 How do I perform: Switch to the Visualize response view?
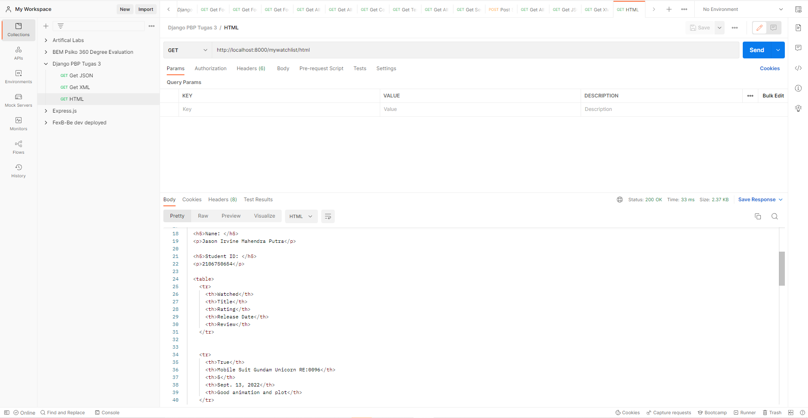pos(264,216)
